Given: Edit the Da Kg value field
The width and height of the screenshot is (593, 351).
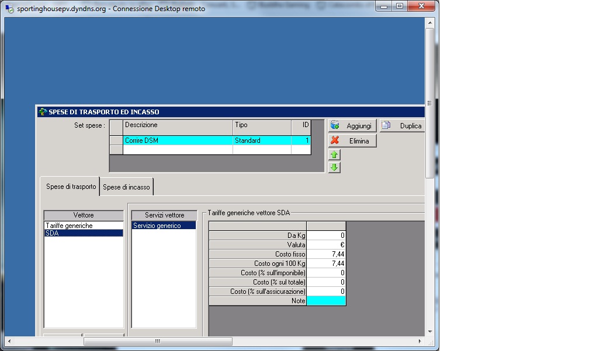Looking at the screenshot, I should point(326,235).
